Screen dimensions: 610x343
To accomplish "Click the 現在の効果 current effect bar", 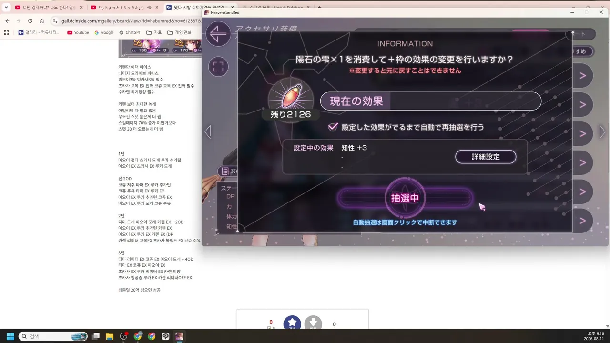I will 431,101.
